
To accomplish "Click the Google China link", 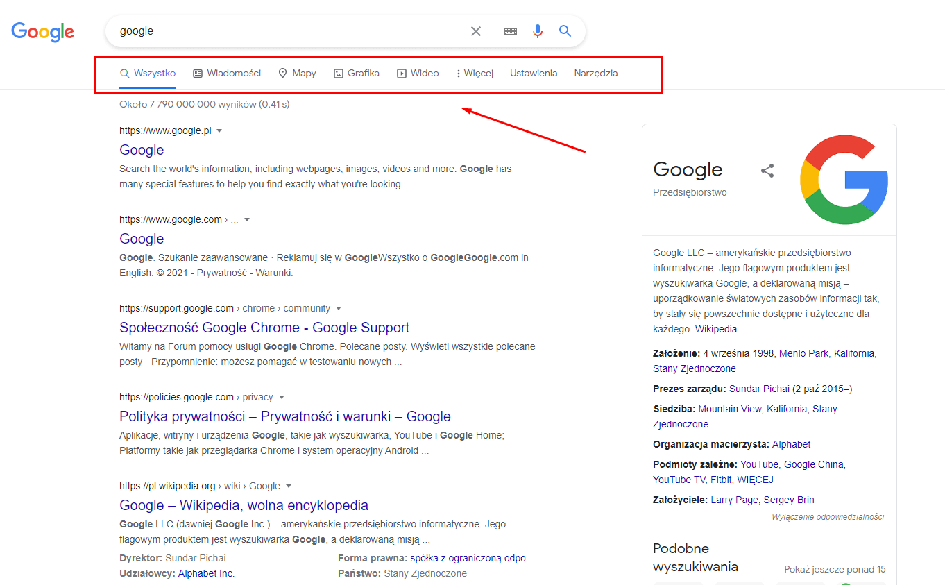I will point(814,464).
